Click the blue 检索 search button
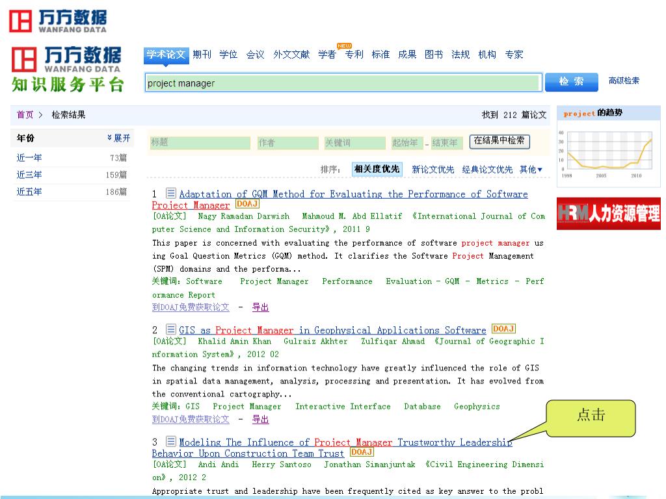666x499 pixels. 572,82
